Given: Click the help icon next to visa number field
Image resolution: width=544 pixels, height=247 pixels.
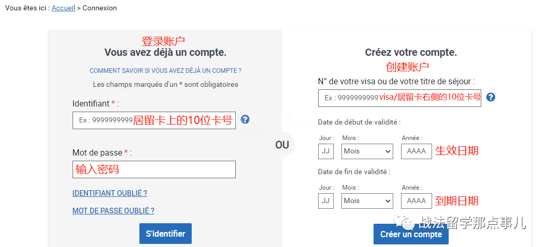Looking at the screenshot, I should coord(491,97).
